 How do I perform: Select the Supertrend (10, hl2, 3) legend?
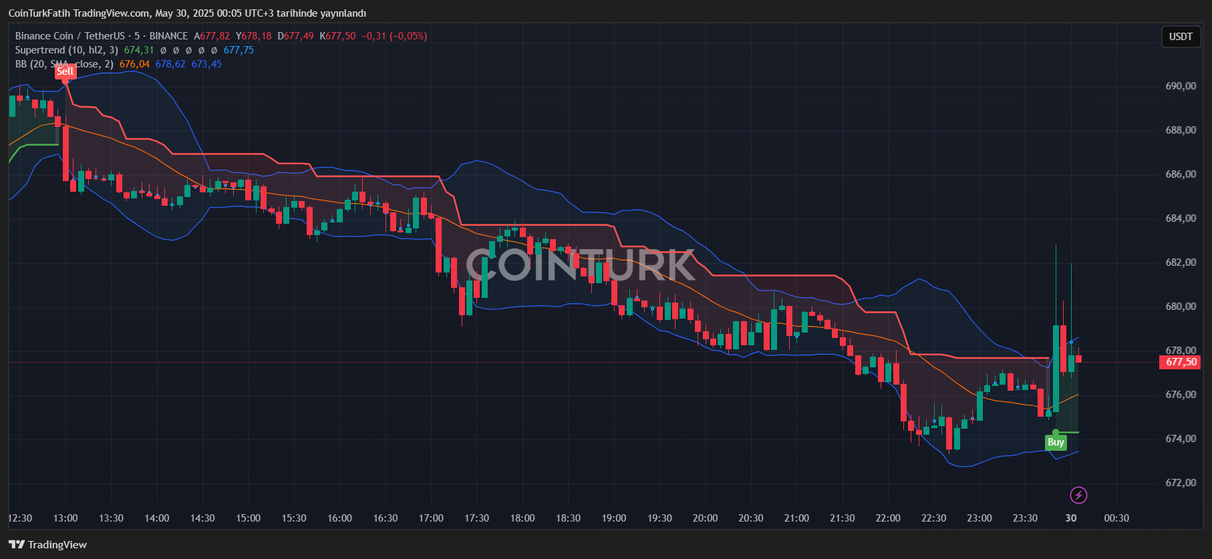click(67, 50)
